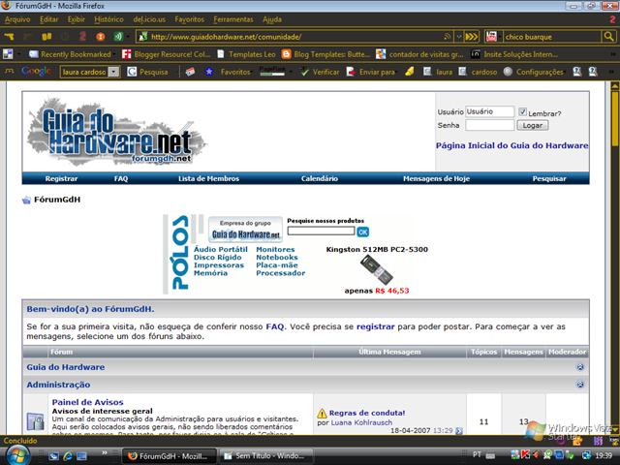The image size is (620, 465).
Task: Open the Painel de Avisos forum
Action: click(87, 402)
